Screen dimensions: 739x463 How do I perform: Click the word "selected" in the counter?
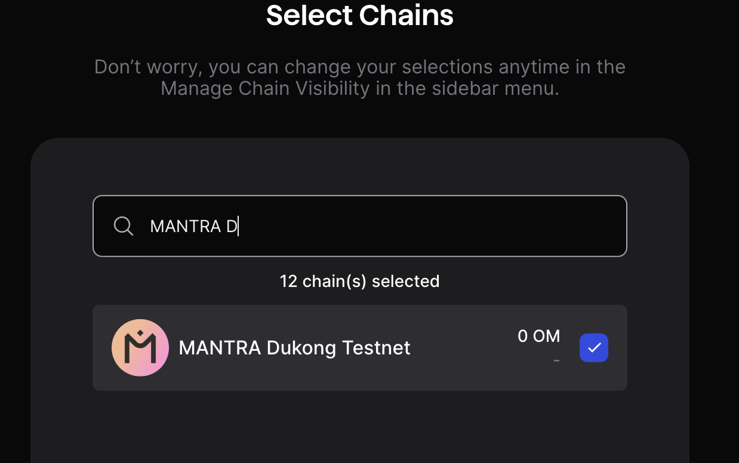coord(405,281)
